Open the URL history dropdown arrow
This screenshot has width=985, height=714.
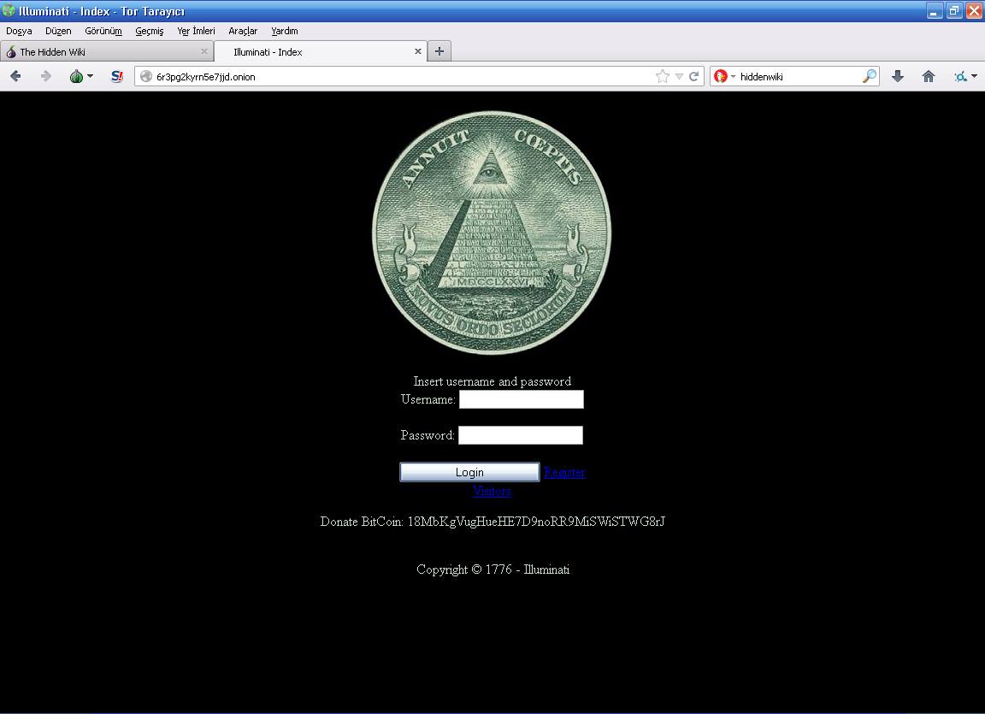(679, 76)
